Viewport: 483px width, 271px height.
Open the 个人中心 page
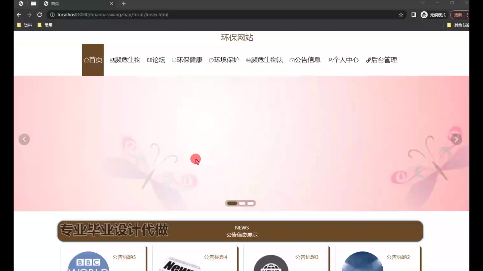pos(343,60)
